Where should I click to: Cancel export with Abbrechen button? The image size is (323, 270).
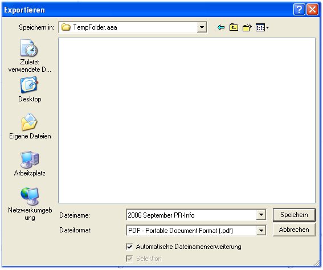pos(294,230)
